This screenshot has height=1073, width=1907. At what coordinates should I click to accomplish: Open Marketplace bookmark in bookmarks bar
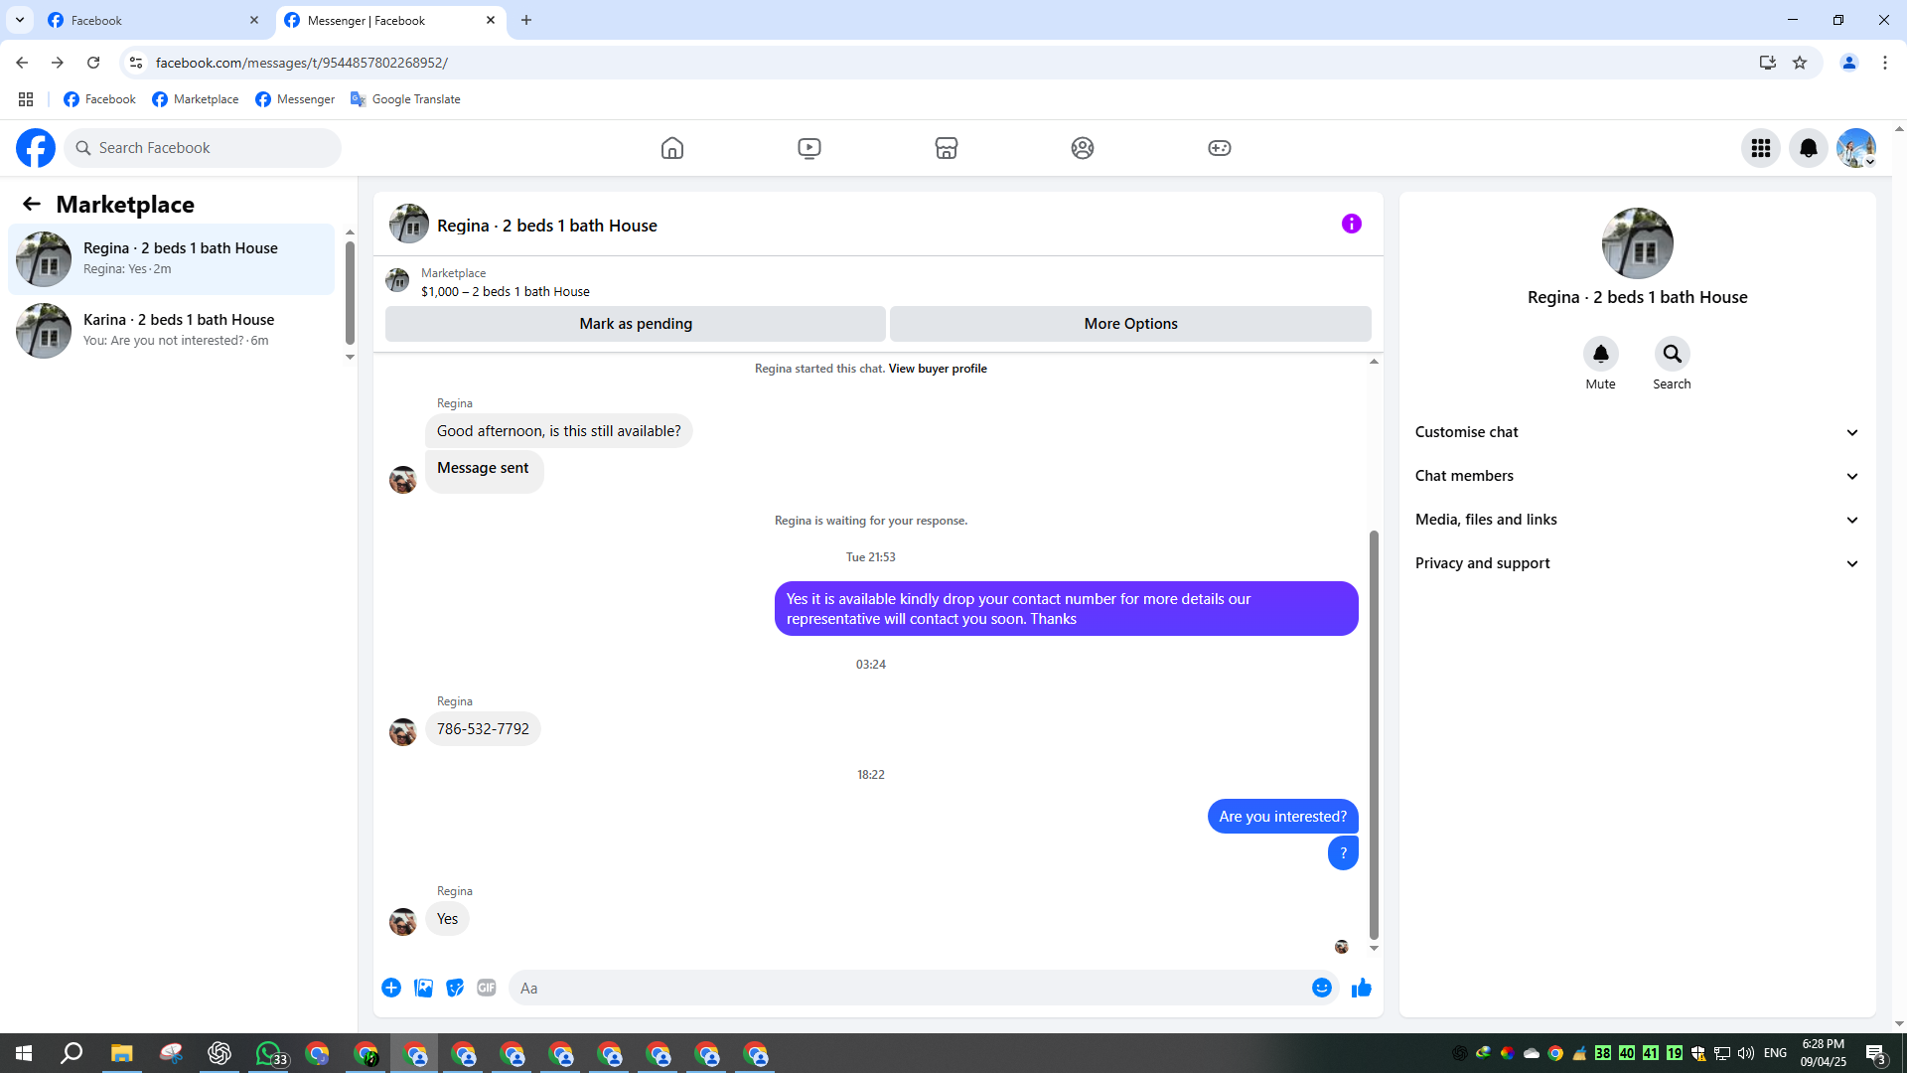tap(195, 99)
